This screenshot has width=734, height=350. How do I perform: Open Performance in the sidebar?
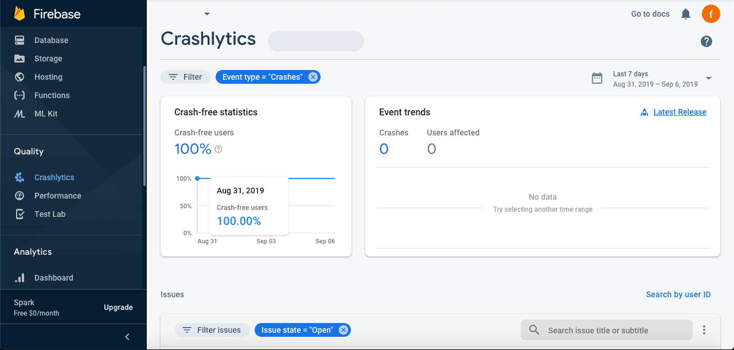57,196
